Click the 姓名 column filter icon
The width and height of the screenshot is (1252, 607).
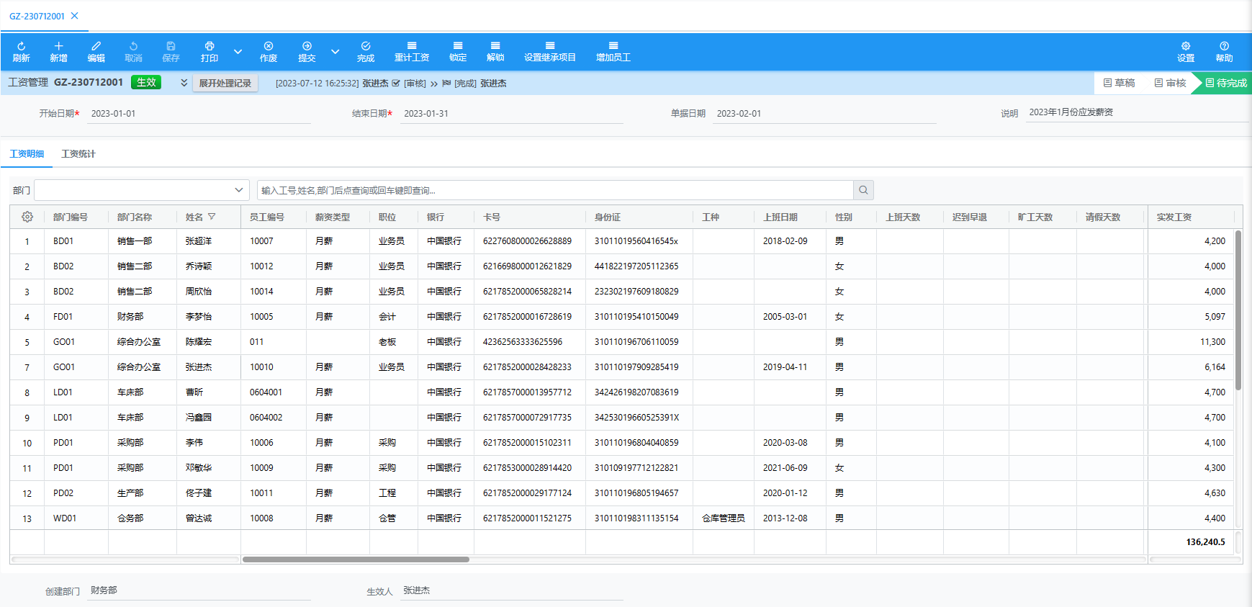tap(212, 217)
